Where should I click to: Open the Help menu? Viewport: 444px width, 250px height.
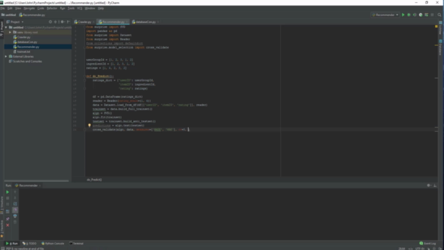tap(101, 8)
